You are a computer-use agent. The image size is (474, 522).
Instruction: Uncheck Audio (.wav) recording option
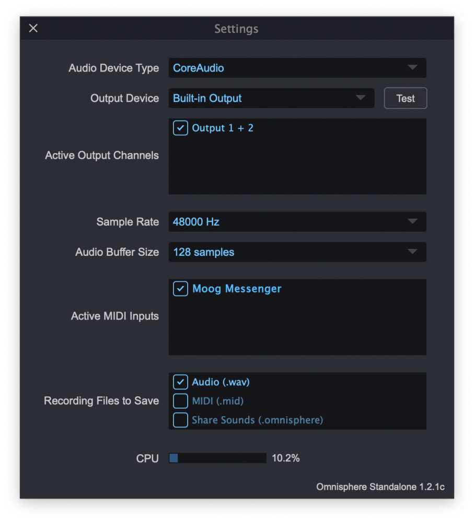coord(180,382)
